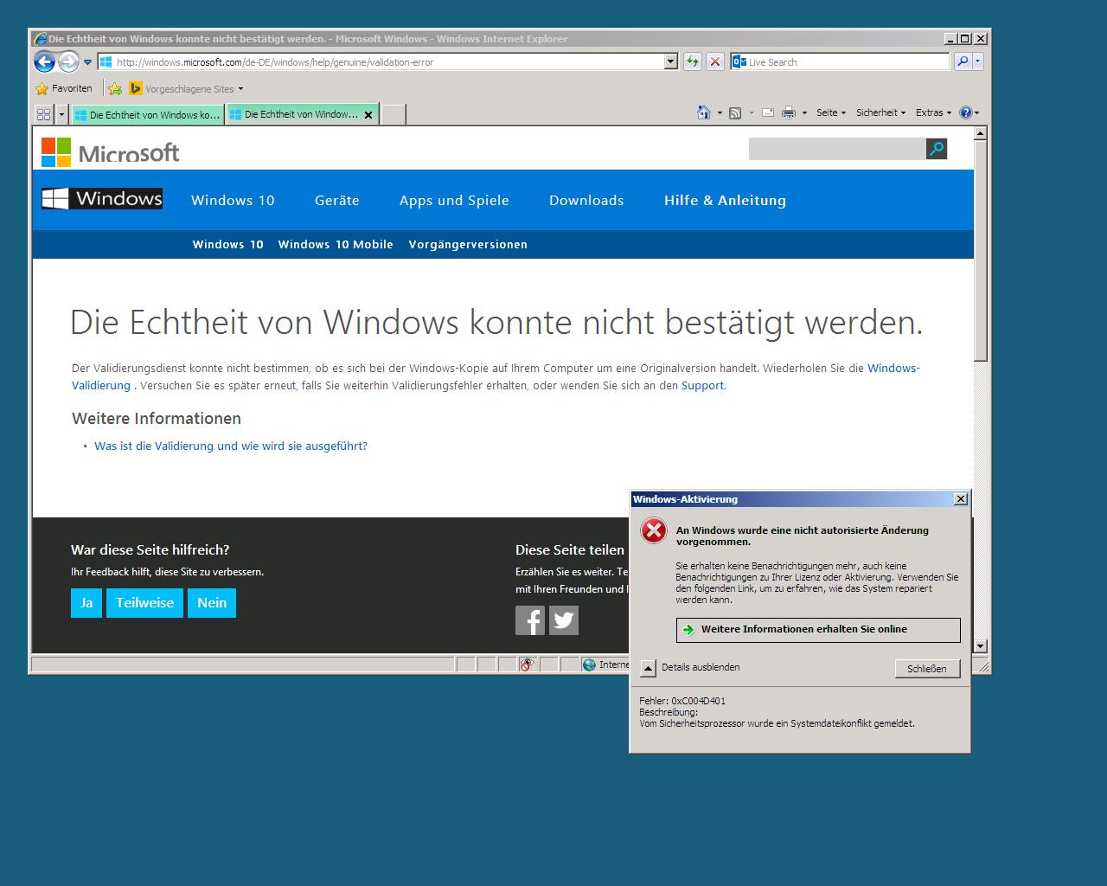Viewport: 1107px width, 886px height.
Task: Open Hilfe & Anleitung navigation item
Action: click(x=725, y=200)
